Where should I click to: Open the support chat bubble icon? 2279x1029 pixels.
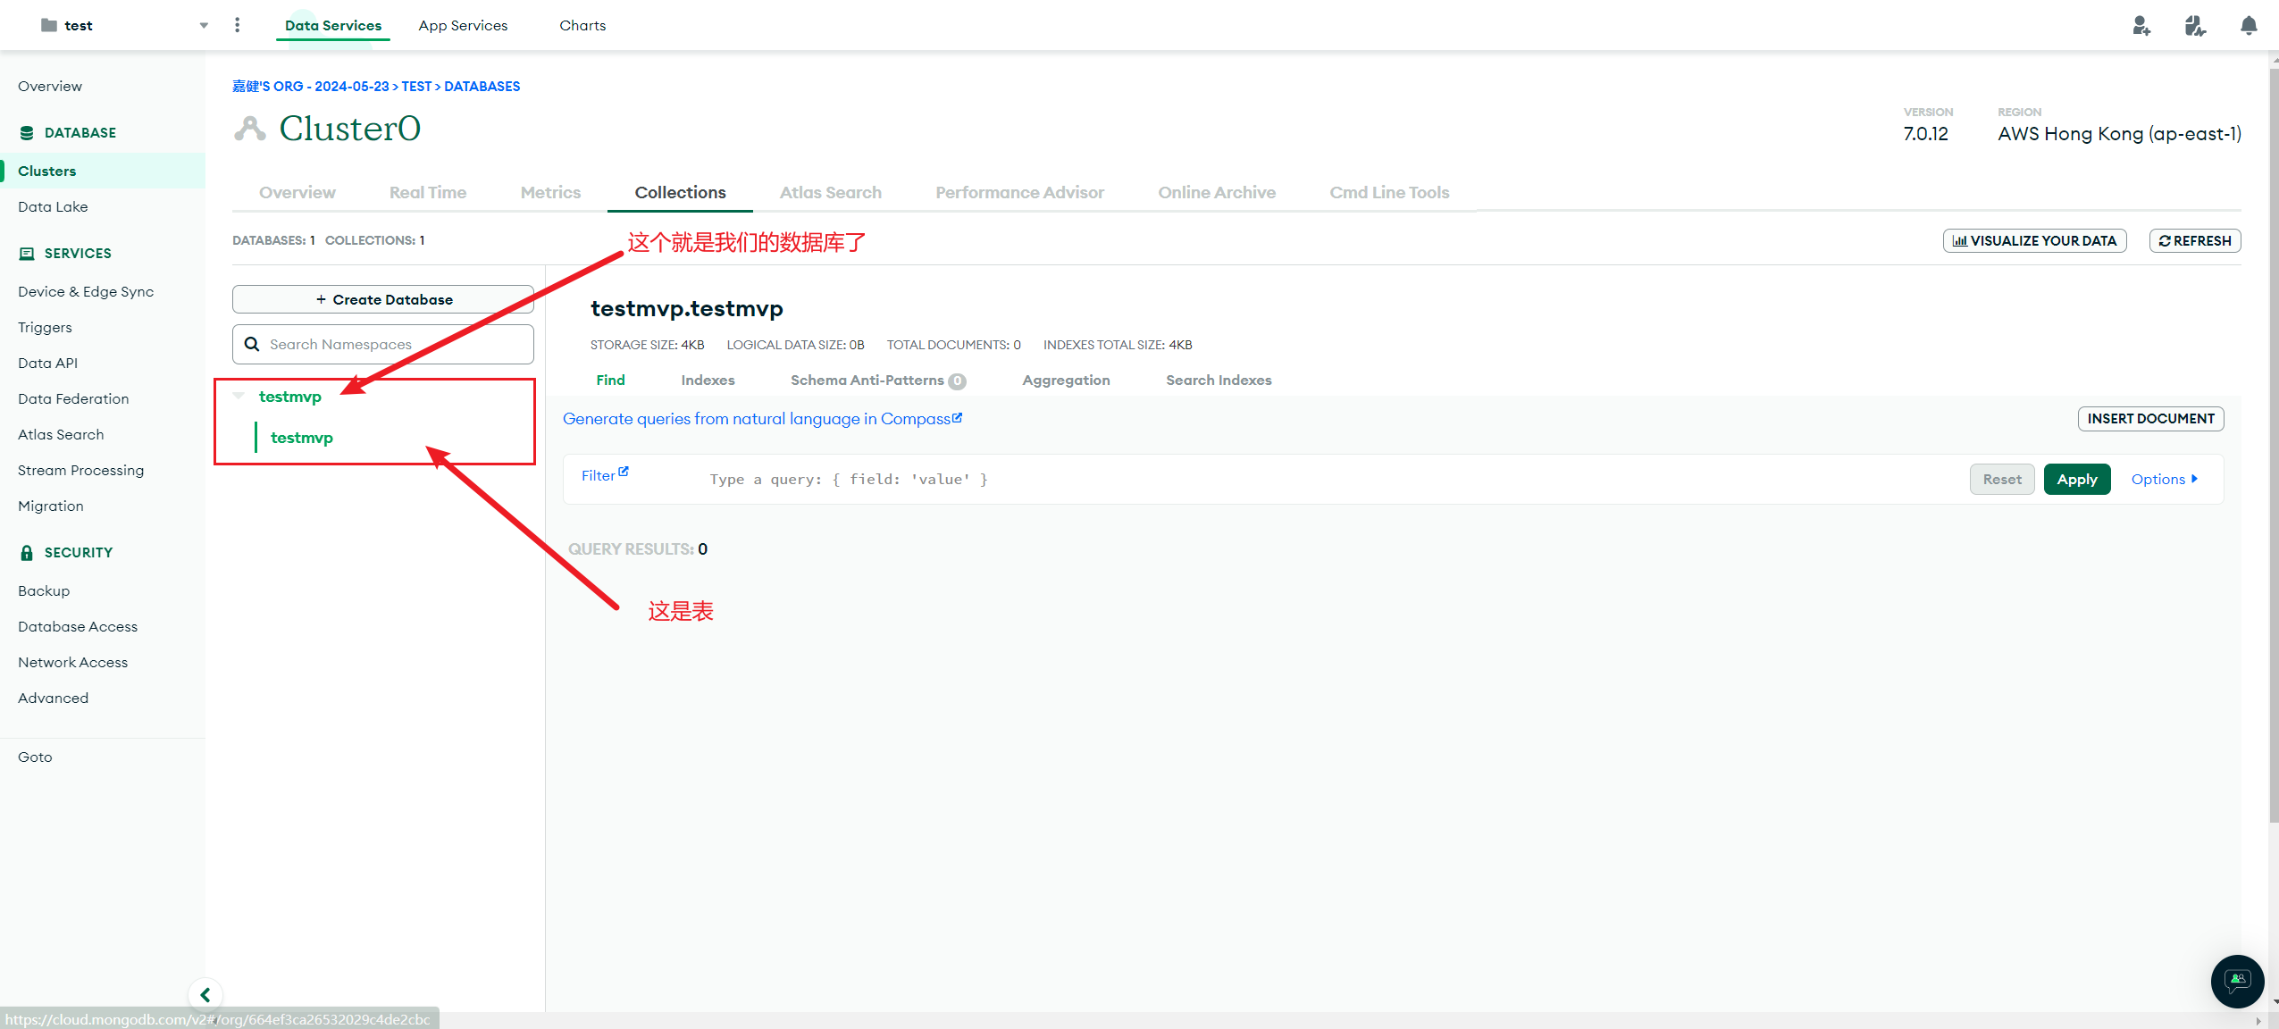pyautogui.click(x=2236, y=981)
